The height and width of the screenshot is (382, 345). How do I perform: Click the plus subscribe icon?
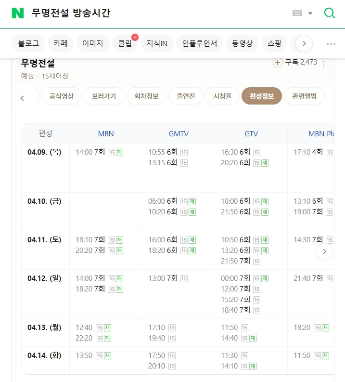click(x=277, y=63)
